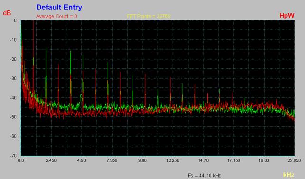The height and width of the screenshot is (179, 305).
Task: Click the 17.150 frequency axis value
Action: 233,160
